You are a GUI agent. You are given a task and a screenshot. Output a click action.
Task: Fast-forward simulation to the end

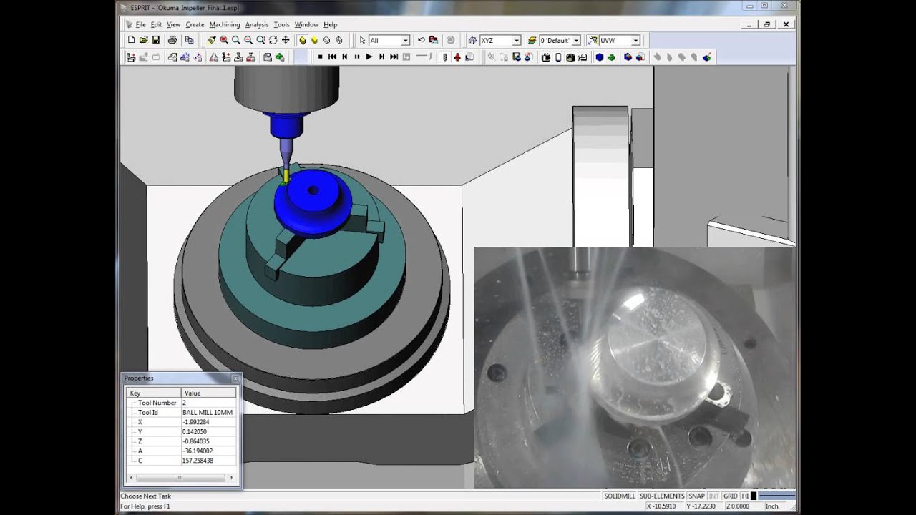coord(394,57)
